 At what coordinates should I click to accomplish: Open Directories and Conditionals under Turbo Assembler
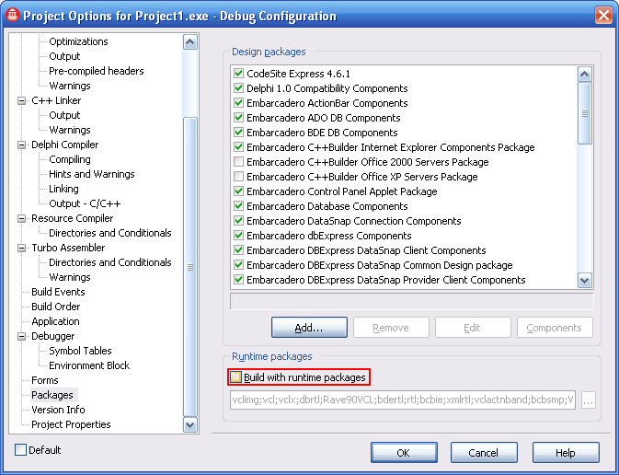click(109, 262)
